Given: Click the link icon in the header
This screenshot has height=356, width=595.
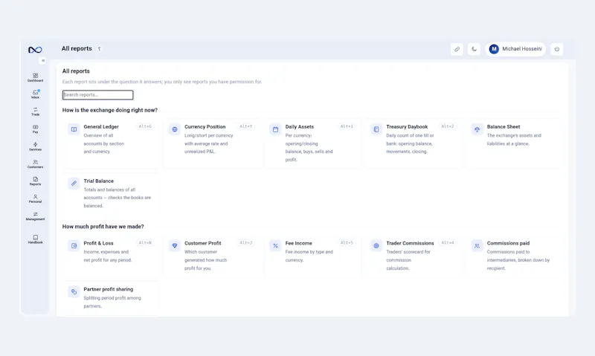Looking at the screenshot, I should pyautogui.click(x=457, y=49).
